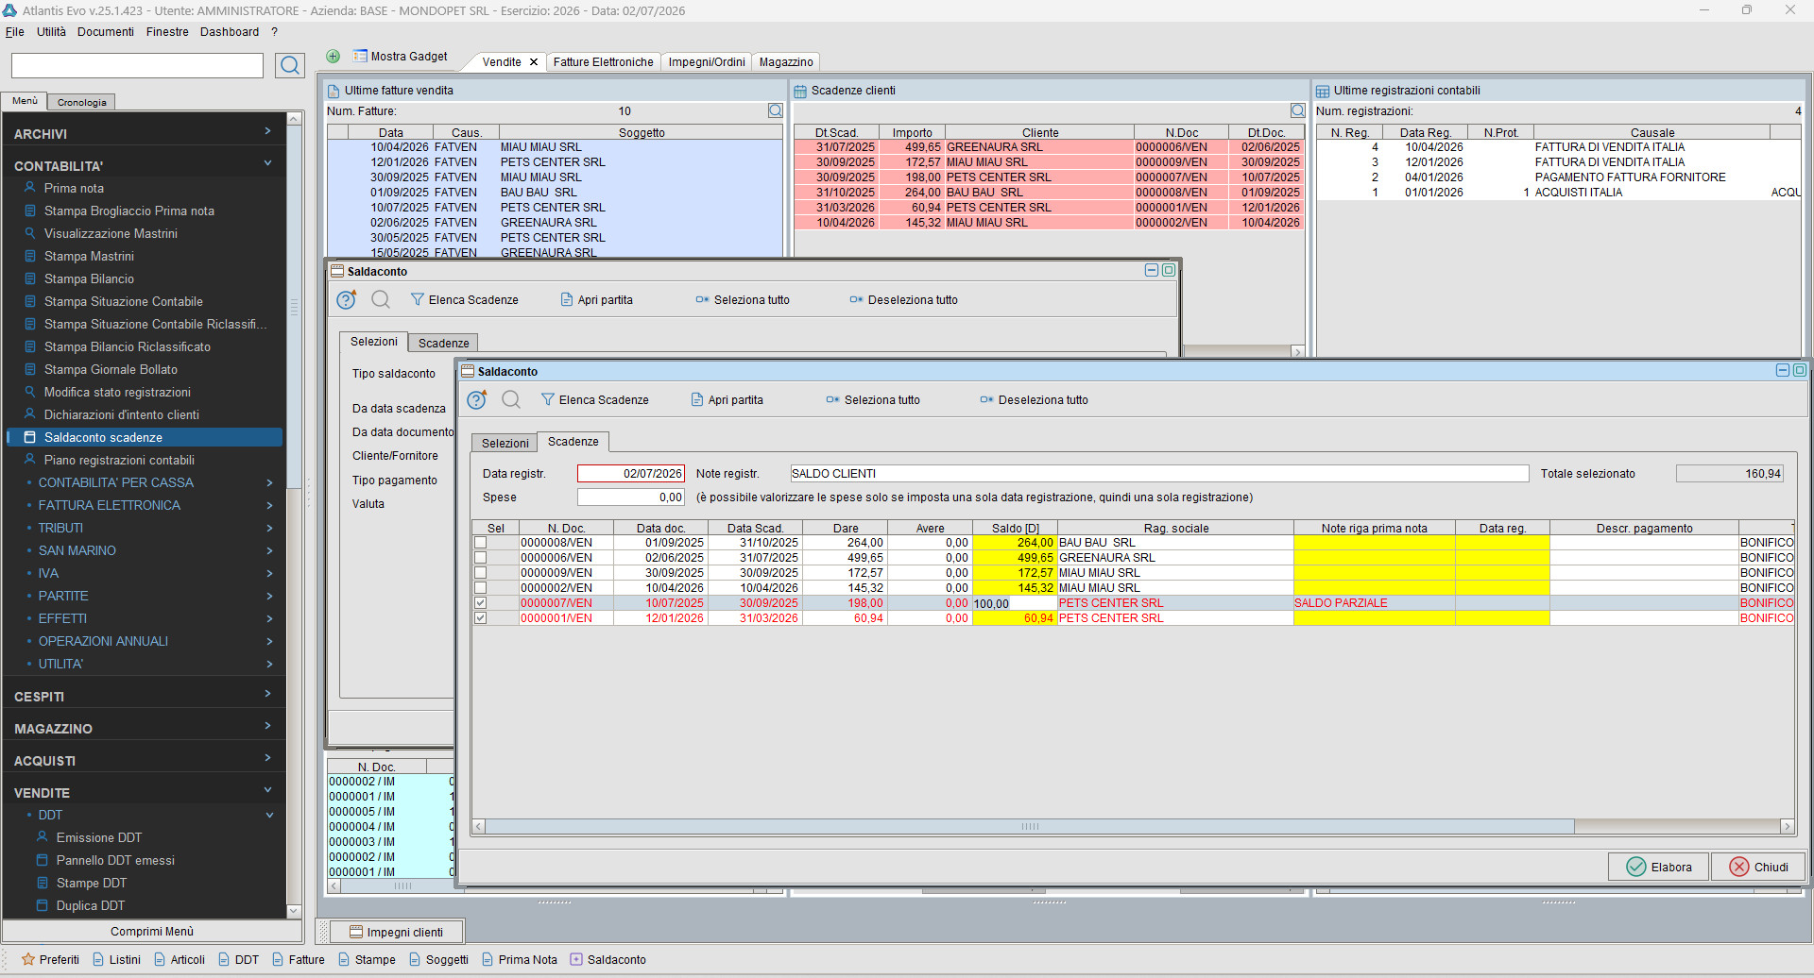This screenshot has width=1814, height=978.
Task: Click Elenca Scadenze filter in the front Saldaconto
Action: [594, 400]
